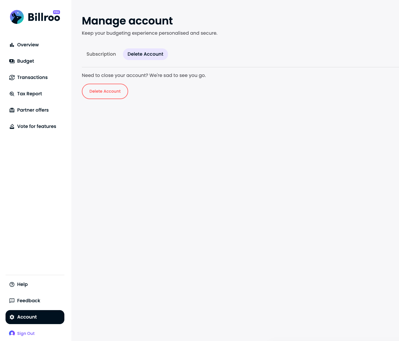Click the Transactions circular-arrows dollar icon

[12, 78]
